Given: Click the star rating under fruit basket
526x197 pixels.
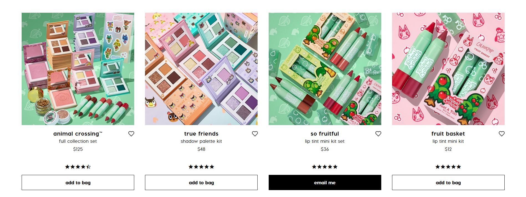Looking at the screenshot, I should (x=448, y=167).
